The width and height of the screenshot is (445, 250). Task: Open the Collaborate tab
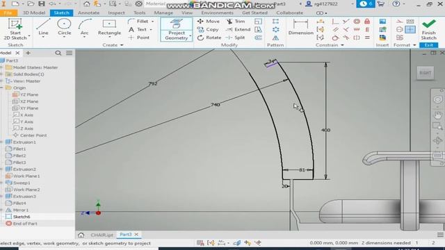[x=289, y=12]
